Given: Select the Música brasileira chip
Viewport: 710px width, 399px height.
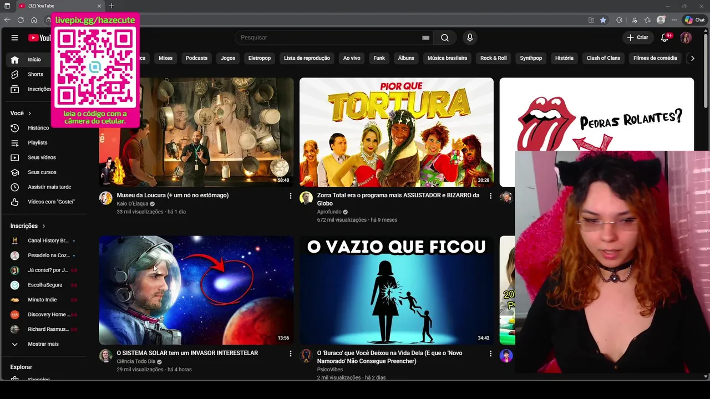Looking at the screenshot, I should pos(447,58).
